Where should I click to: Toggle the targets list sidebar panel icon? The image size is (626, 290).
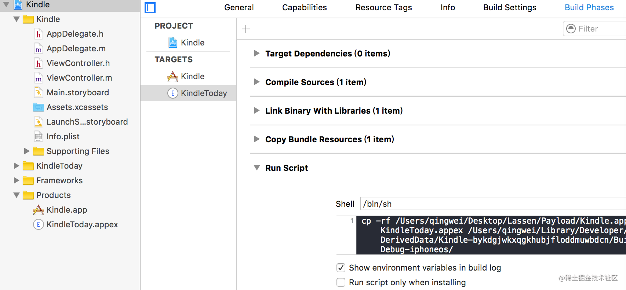click(x=150, y=8)
